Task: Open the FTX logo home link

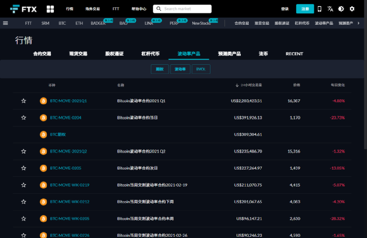Action: click(x=24, y=9)
